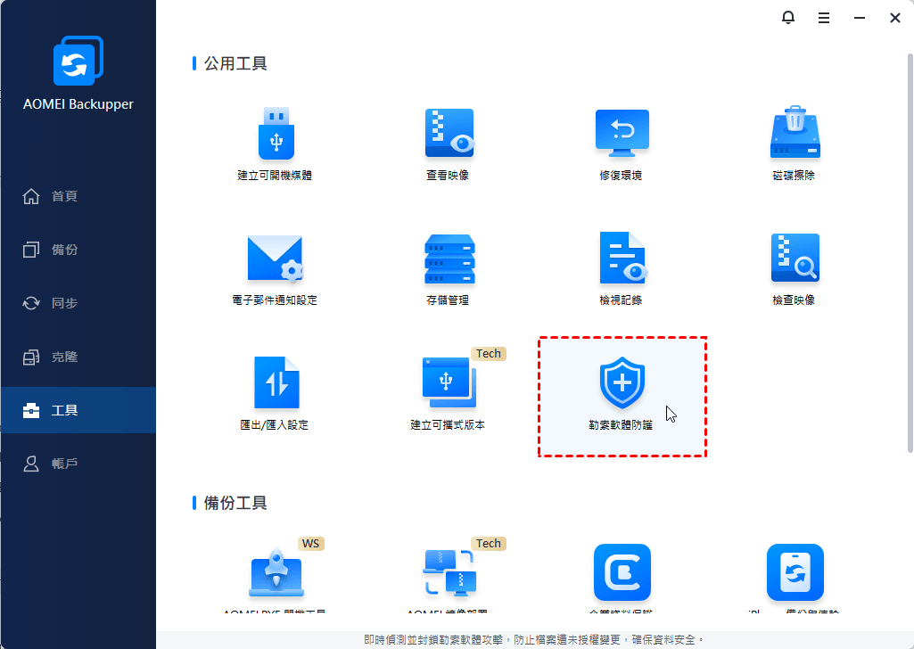Click the Tech badge on 建立可攜式版本
This screenshot has width=914, height=649.
489,354
